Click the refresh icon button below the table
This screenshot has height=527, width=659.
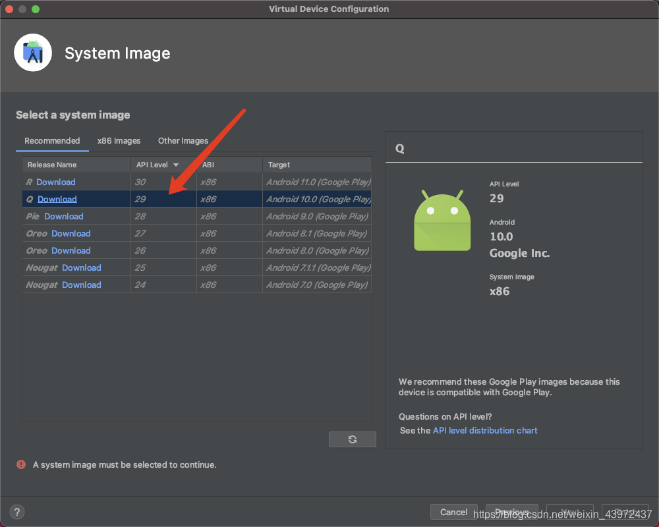coord(352,439)
